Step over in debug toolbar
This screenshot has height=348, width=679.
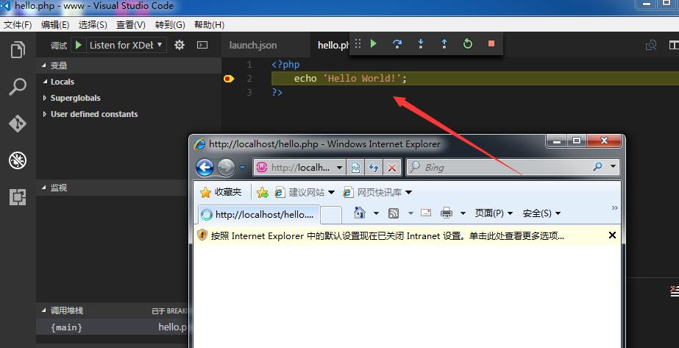point(397,43)
